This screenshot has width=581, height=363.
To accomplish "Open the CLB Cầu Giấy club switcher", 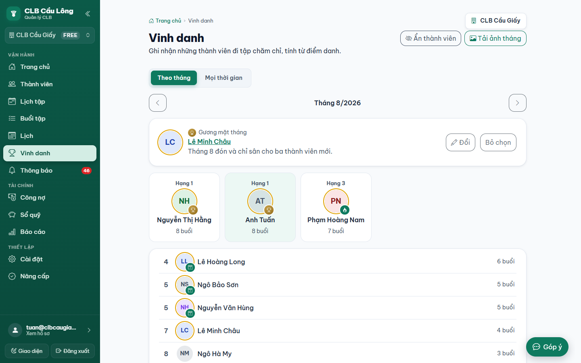I will point(50,35).
